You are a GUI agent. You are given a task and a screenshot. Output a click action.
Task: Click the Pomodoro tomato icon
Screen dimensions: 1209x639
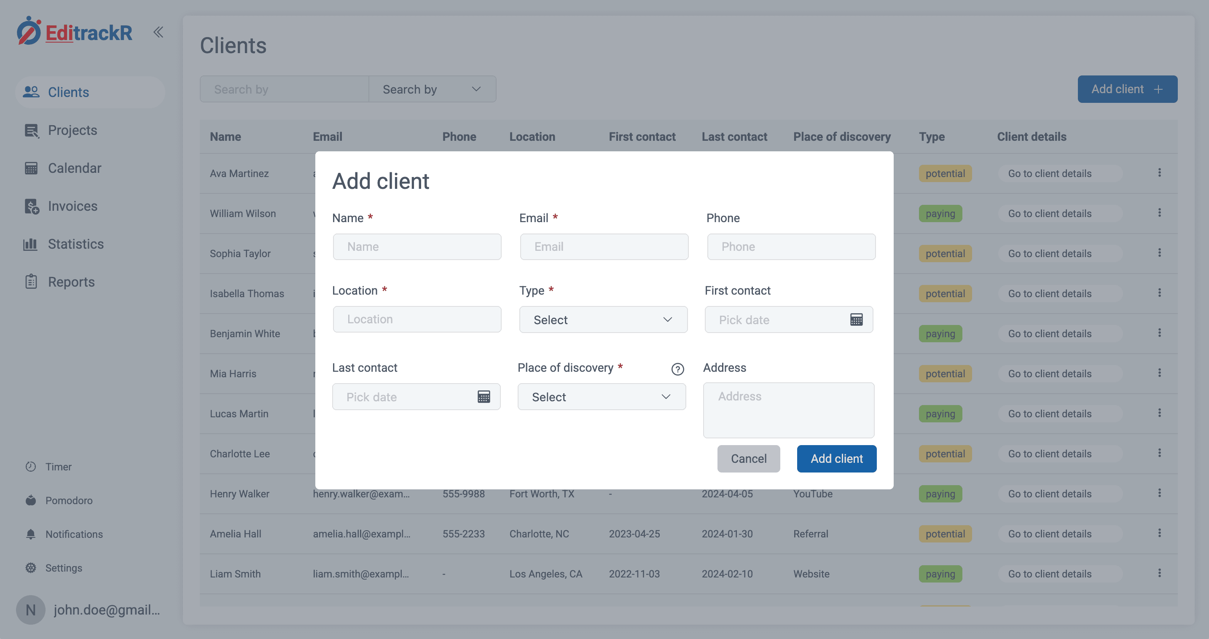click(x=31, y=500)
